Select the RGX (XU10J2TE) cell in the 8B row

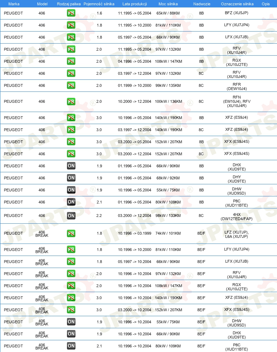click(x=237, y=62)
